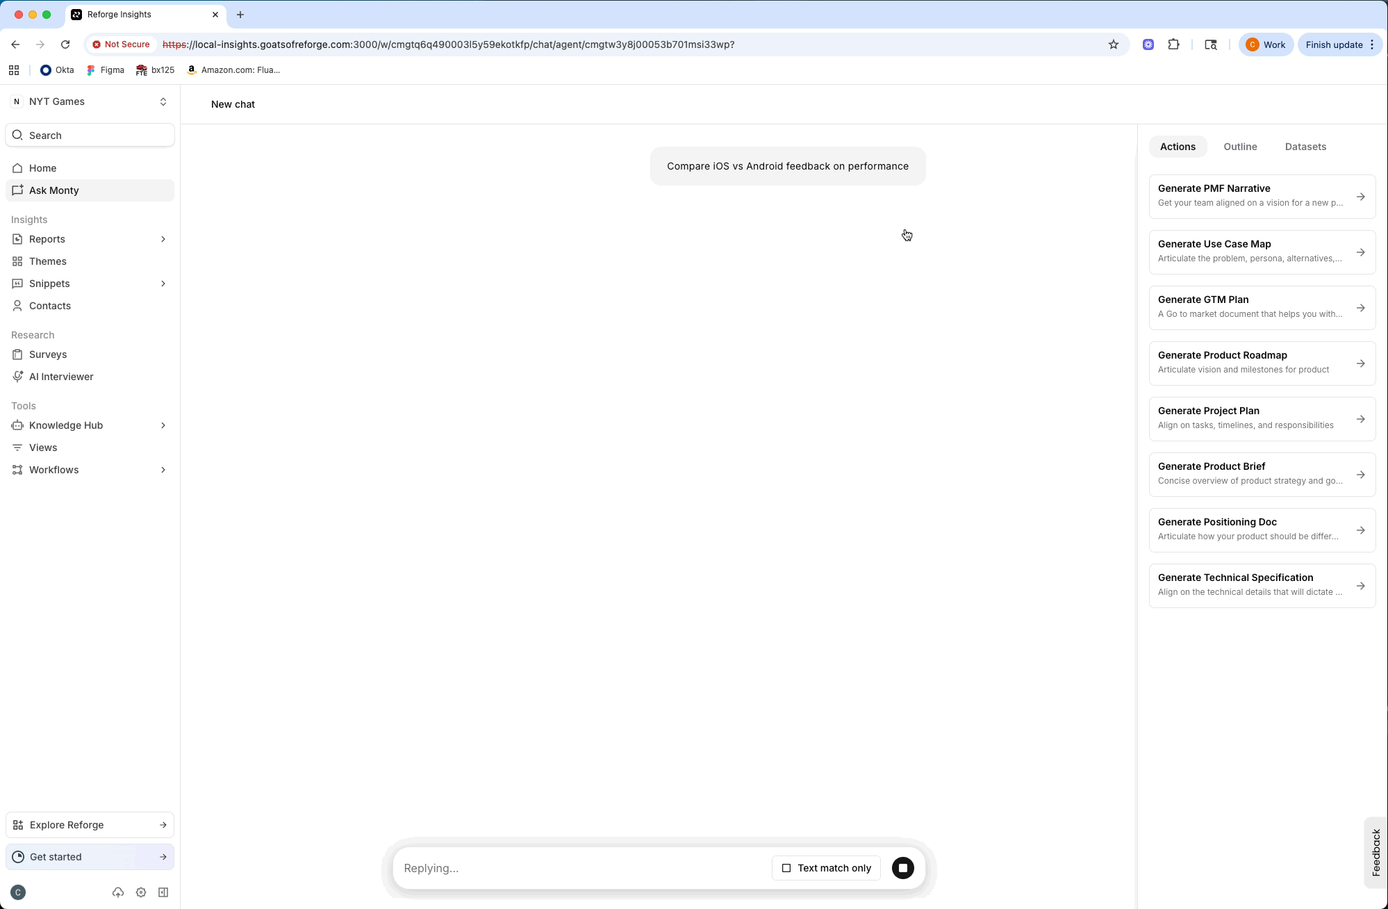The image size is (1388, 909).
Task: Open Surveys under Research
Action: click(48, 354)
